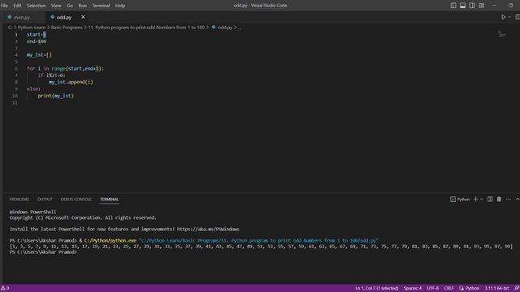Click the breadcrumb ellipsis after odd.py
The image size is (520, 292).
[x=240, y=28]
